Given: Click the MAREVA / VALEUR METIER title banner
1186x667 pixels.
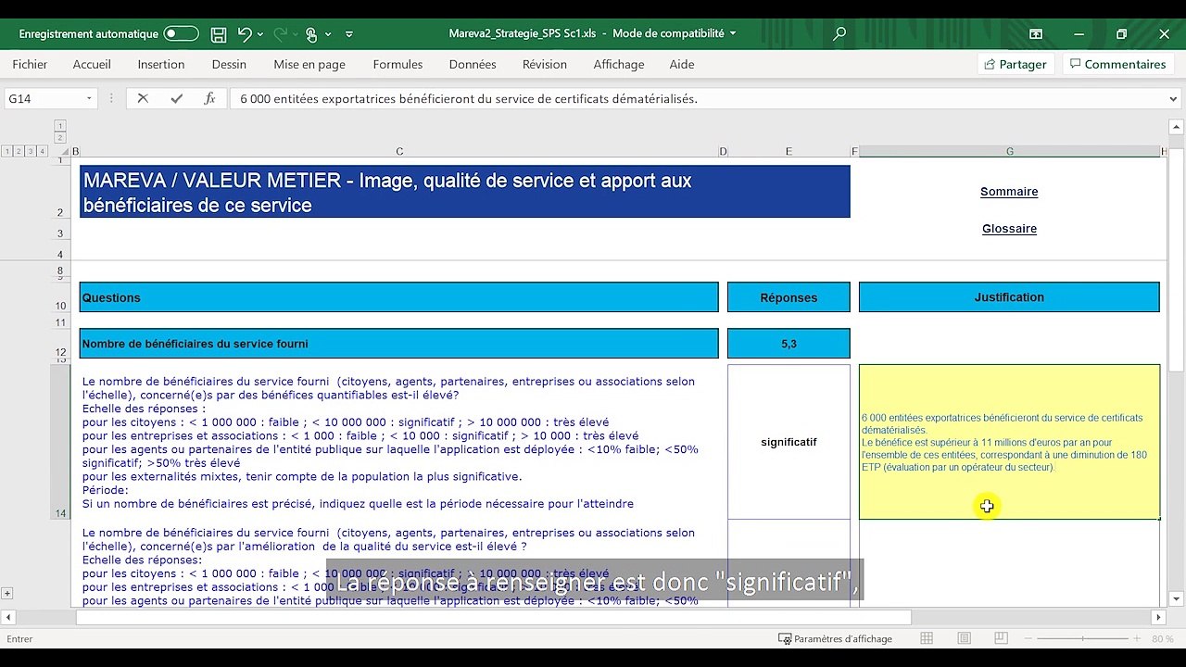Looking at the screenshot, I should click(x=464, y=192).
